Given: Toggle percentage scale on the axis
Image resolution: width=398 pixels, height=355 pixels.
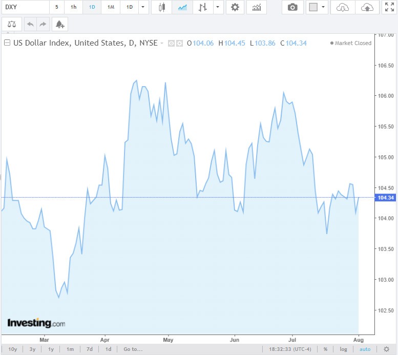Looking at the screenshot, I should (x=325, y=349).
